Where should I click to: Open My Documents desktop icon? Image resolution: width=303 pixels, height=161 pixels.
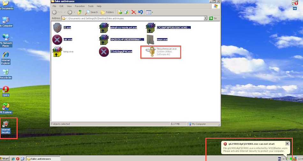coord(6,5)
